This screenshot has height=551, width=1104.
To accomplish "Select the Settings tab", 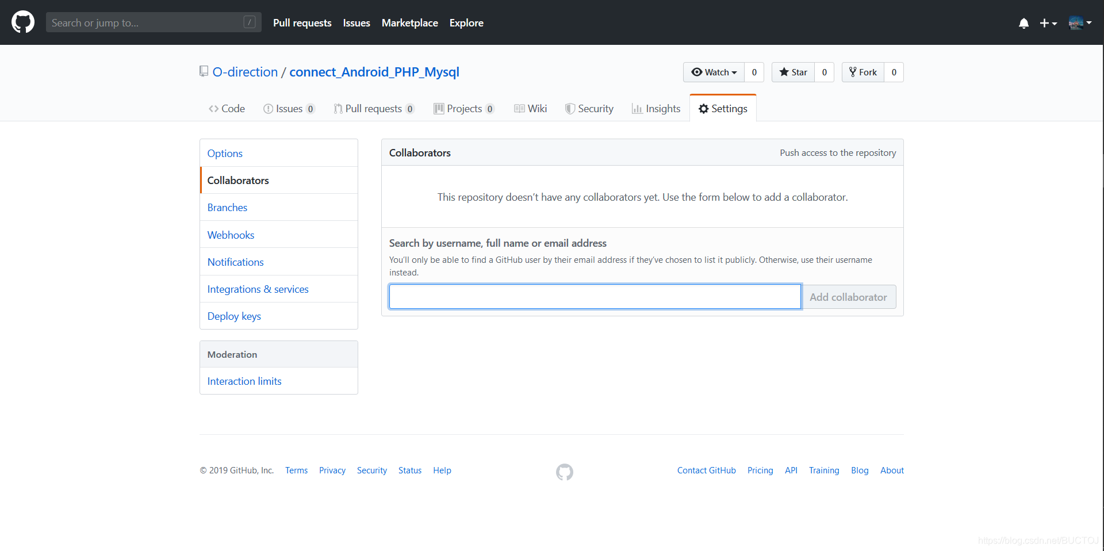I will [723, 109].
